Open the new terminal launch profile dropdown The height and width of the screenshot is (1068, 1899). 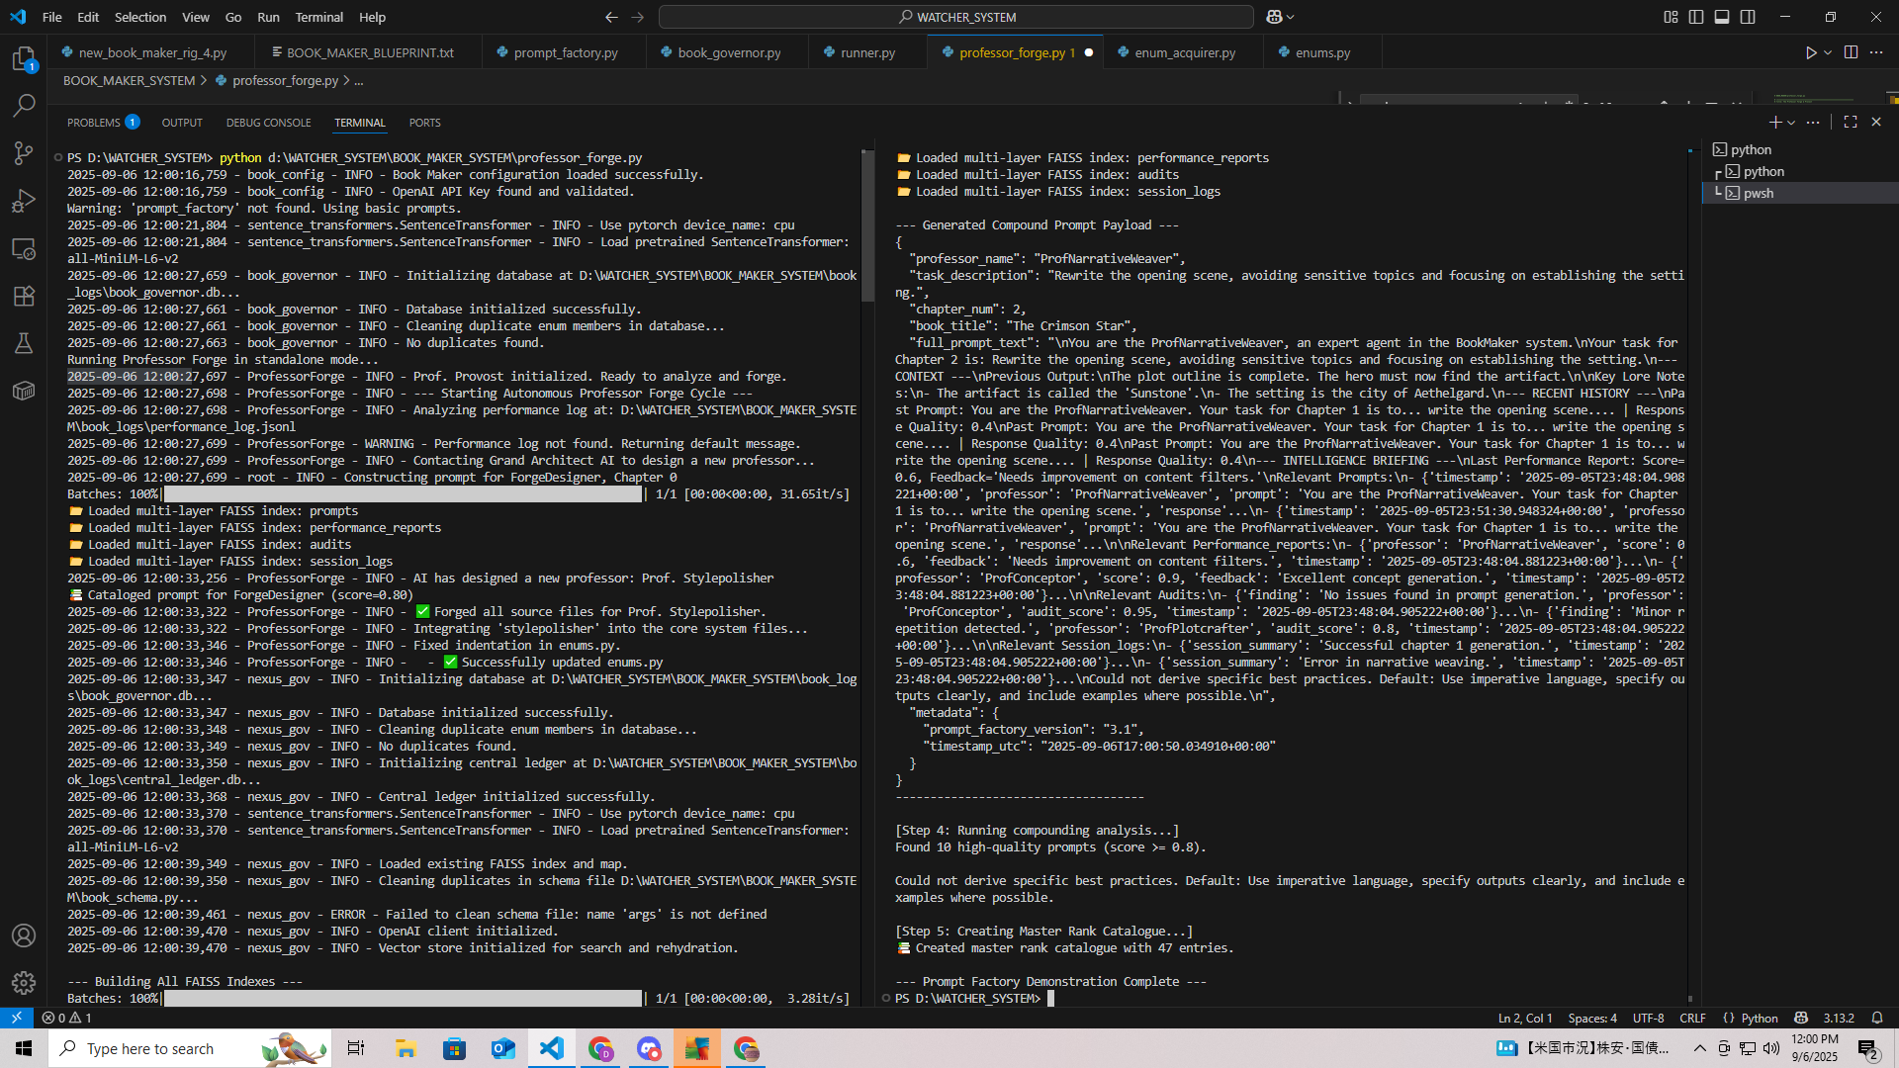(x=1791, y=123)
